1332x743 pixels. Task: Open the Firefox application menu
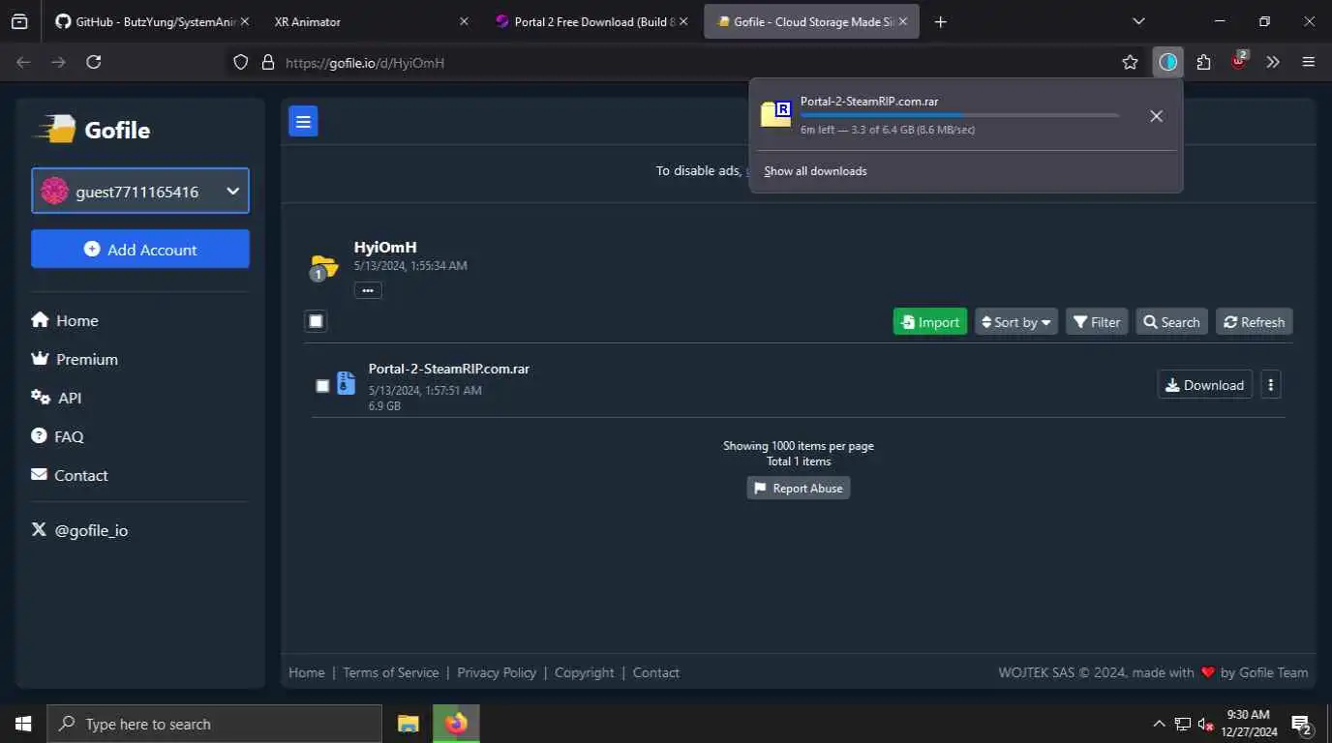tap(1309, 62)
